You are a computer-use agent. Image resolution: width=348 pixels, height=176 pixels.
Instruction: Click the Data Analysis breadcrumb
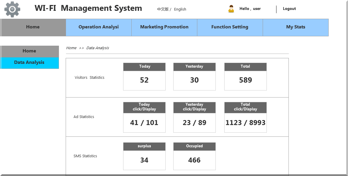click(98, 48)
